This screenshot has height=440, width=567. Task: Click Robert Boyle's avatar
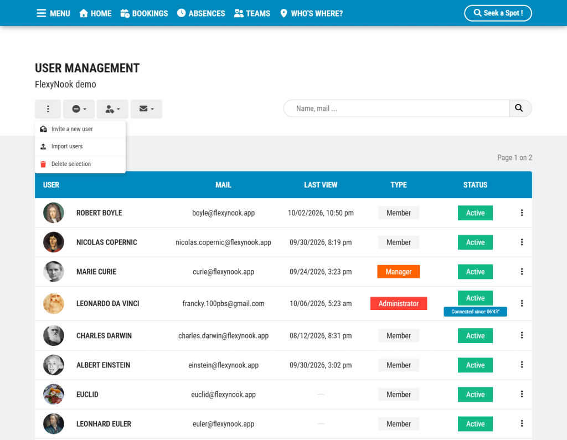click(x=54, y=213)
